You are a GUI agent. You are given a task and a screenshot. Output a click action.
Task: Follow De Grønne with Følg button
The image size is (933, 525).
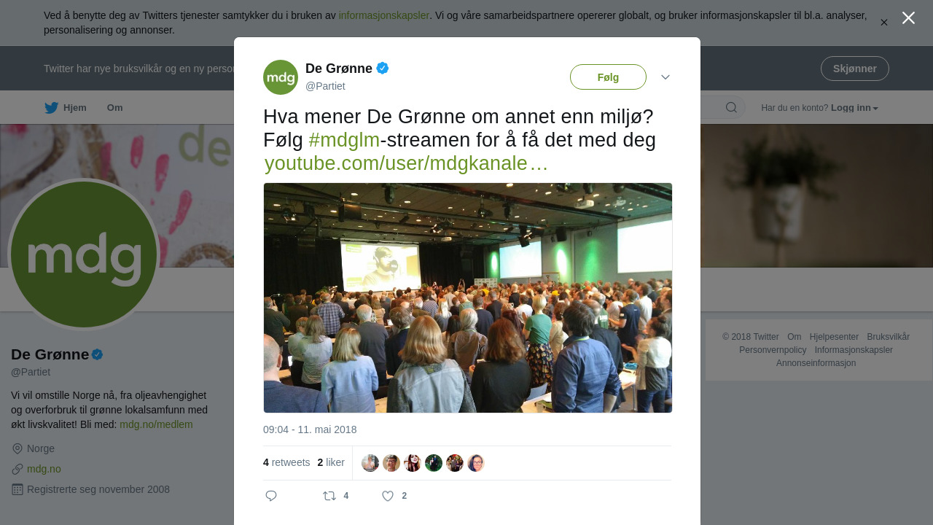pos(608,77)
